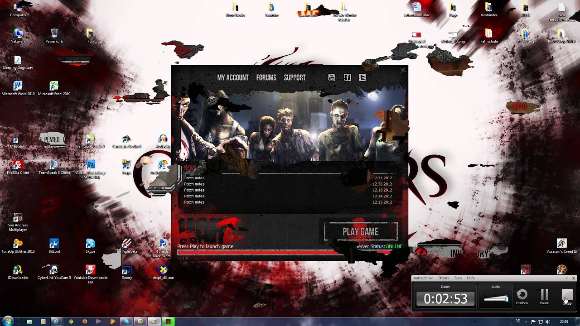Viewport: 580px width, 326px height.
Task: Open the Windows Start menu
Action: pyautogui.click(x=8, y=321)
